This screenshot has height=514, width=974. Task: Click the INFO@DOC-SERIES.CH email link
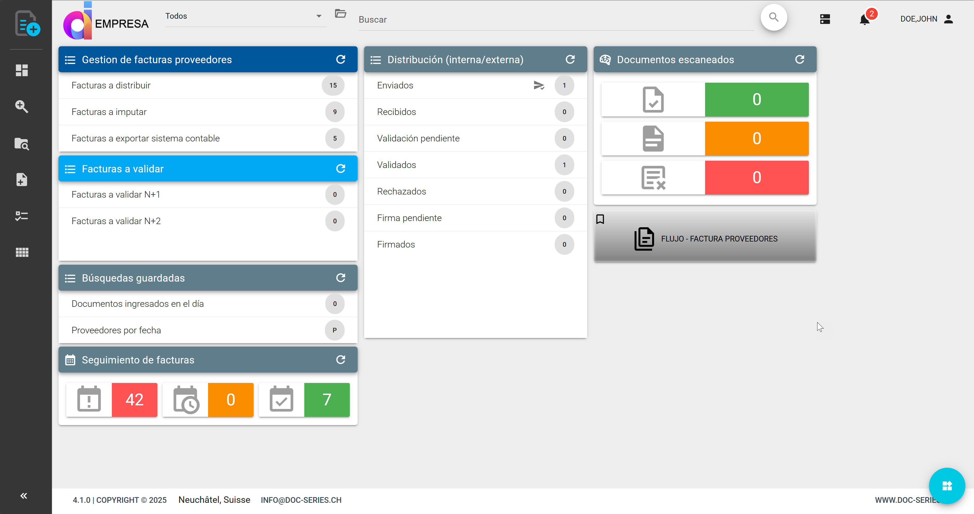click(301, 500)
